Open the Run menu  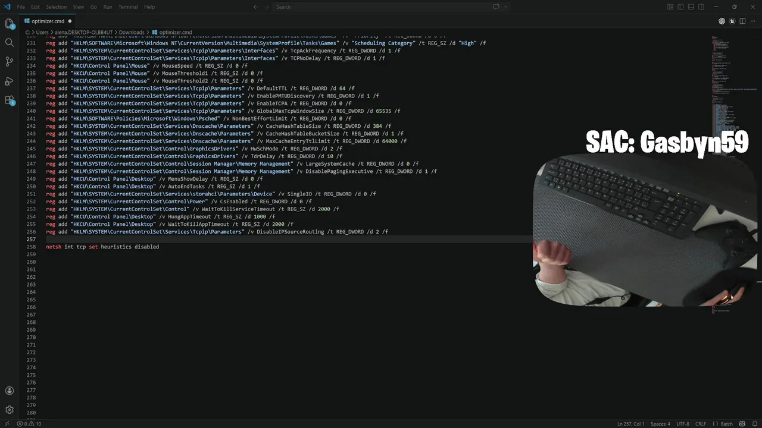point(108,7)
